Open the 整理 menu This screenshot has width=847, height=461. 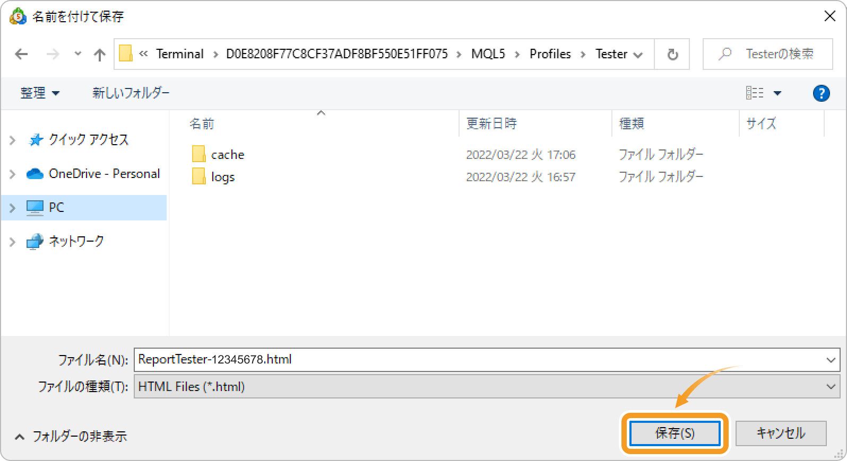point(40,93)
